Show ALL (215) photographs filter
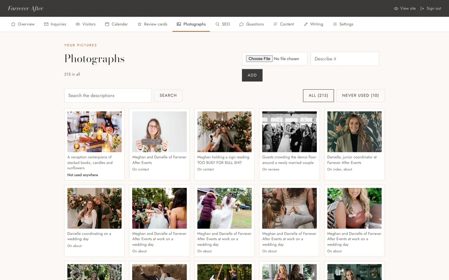The image size is (449, 280). 318,96
